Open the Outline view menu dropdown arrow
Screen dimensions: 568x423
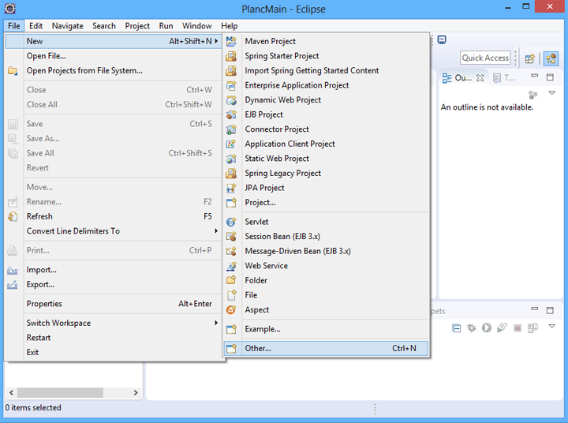tap(553, 94)
